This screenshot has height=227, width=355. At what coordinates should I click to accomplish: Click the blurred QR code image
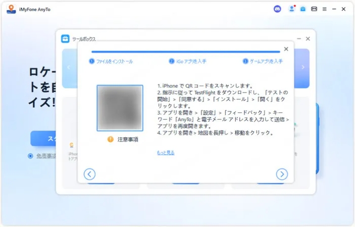click(120, 108)
